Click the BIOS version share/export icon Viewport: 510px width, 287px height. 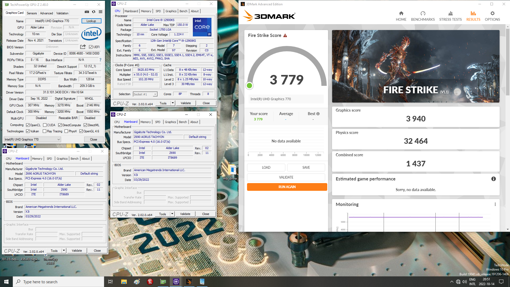(83, 47)
